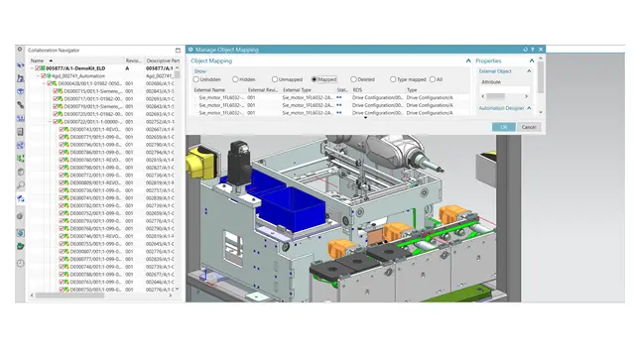Collapse the 4gd_002741_Automation tree node
The width and height of the screenshot is (635, 357).
(38, 76)
